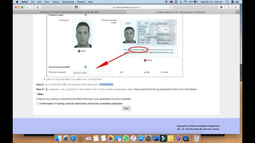
Task: Delete the uploaded portrait photograph
Action: (82, 51)
